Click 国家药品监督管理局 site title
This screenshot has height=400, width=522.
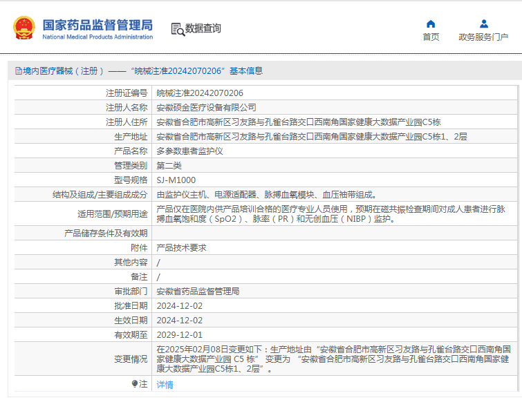click(97, 26)
